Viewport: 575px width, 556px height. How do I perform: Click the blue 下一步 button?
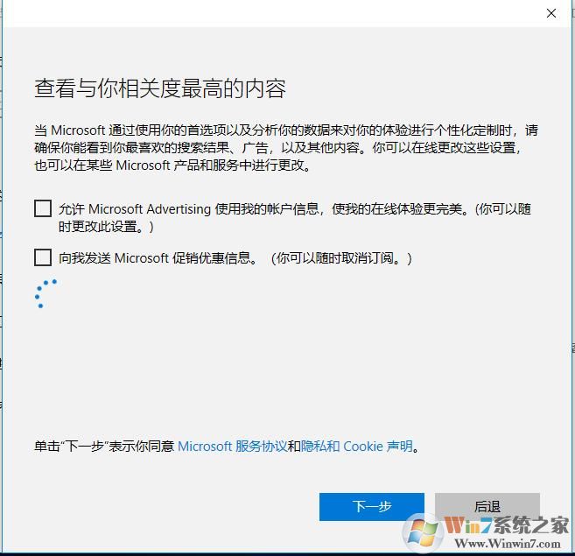tap(371, 506)
